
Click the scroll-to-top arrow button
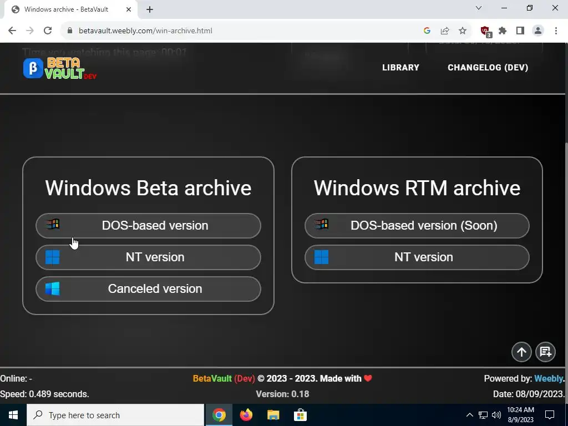pyautogui.click(x=521, y=352)
